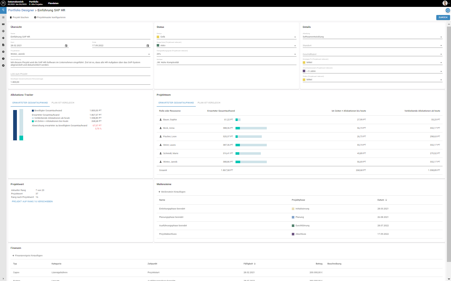The image size is (451, 281).
Task: Open the Fertigstellungsgrad dropdown showing 25%
Action: (x=226, y=54)
